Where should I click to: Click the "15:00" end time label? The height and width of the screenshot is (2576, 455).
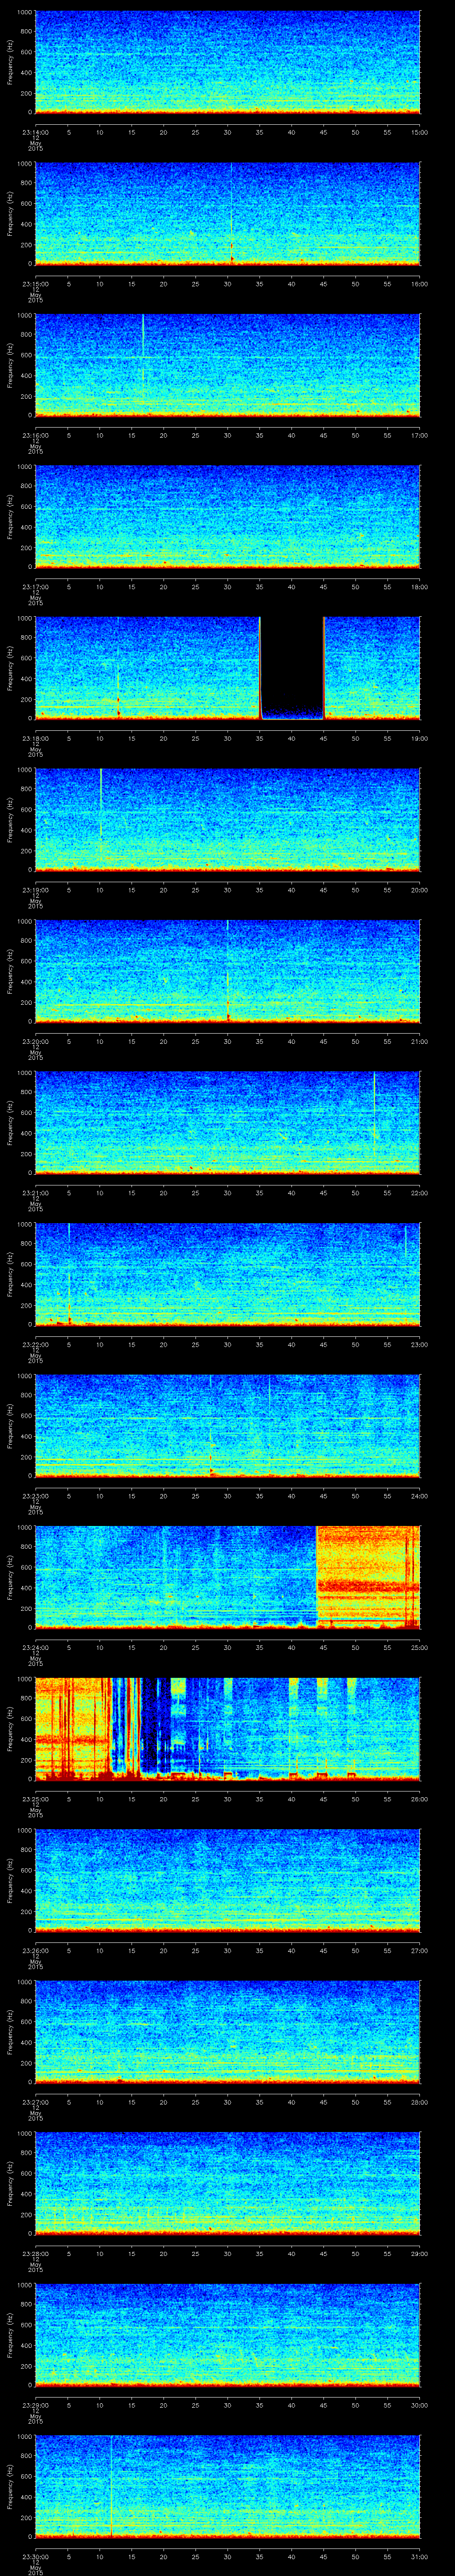click(x=419, y=132)
